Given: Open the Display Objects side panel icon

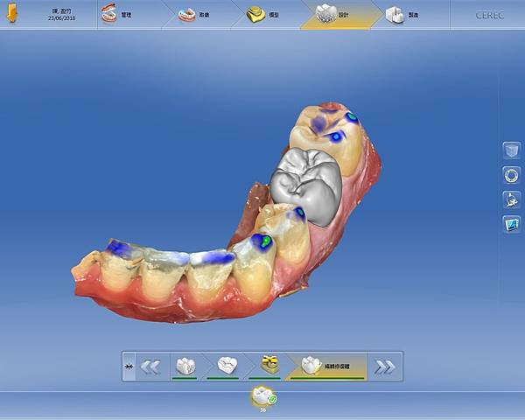Looking at the screenshot, I should pyautogui.click(x=512, y=199).
